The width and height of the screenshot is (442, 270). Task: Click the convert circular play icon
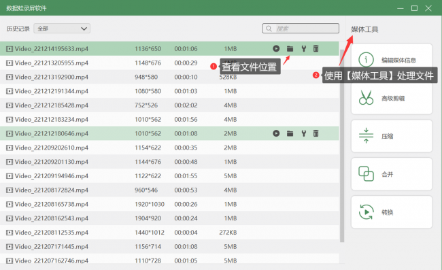click(x=366, y=212)
